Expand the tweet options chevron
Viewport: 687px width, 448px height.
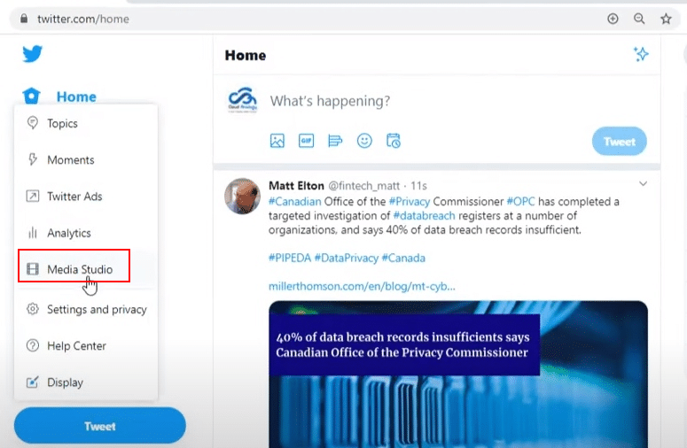[643, 184]
